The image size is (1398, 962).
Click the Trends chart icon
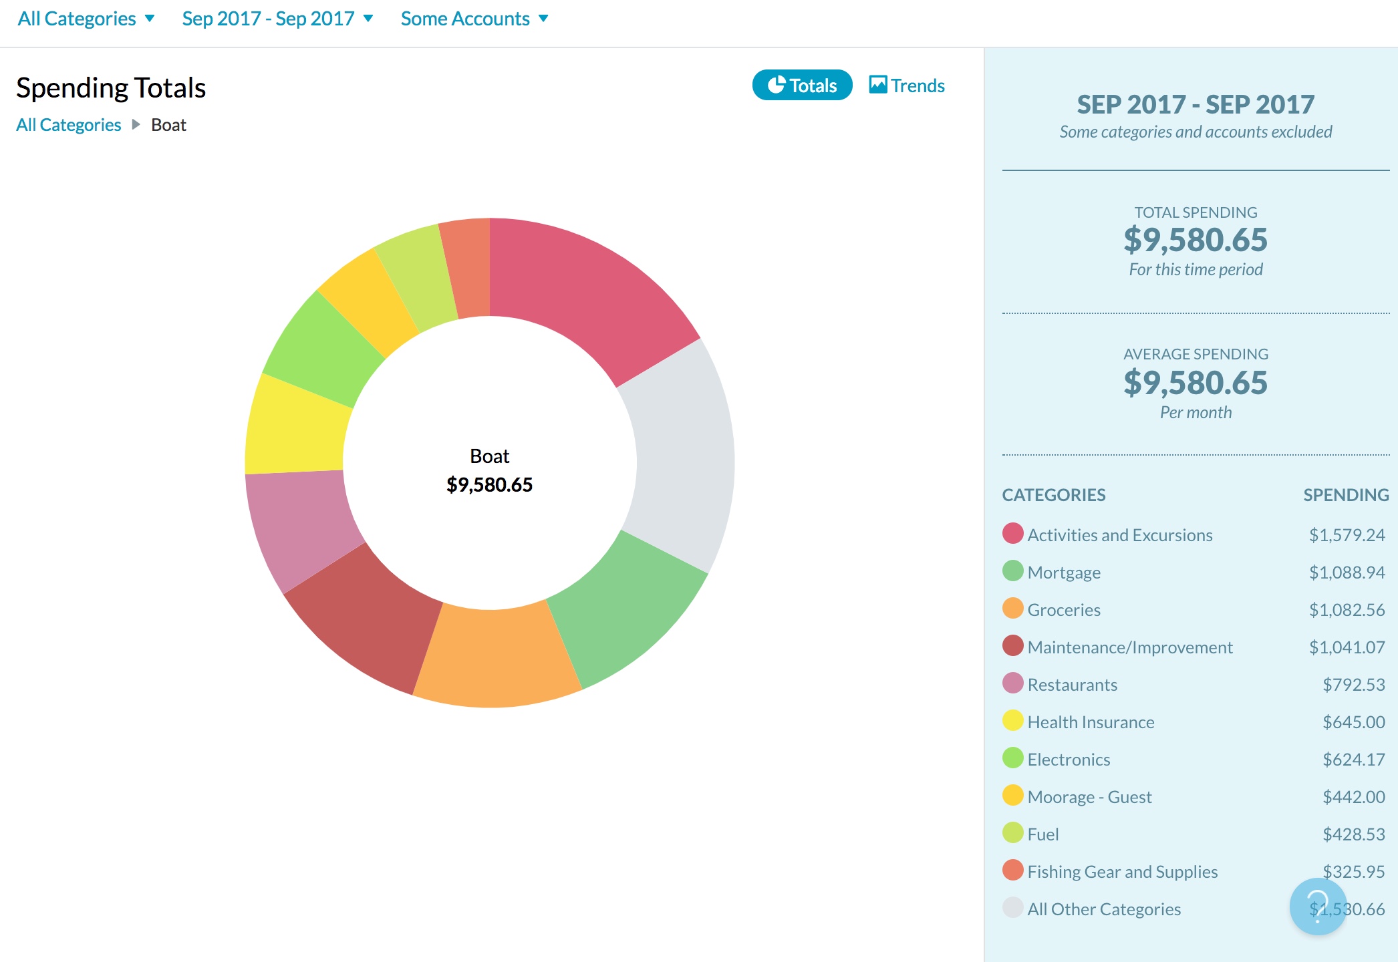pos(877,85)
